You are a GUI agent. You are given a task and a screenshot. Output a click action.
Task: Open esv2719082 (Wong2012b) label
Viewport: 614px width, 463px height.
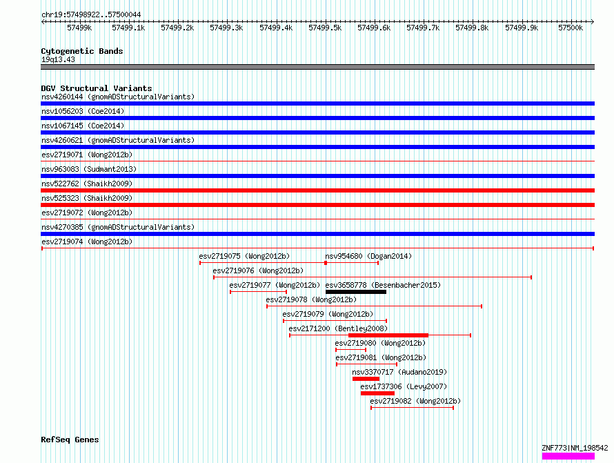[415, 401]
